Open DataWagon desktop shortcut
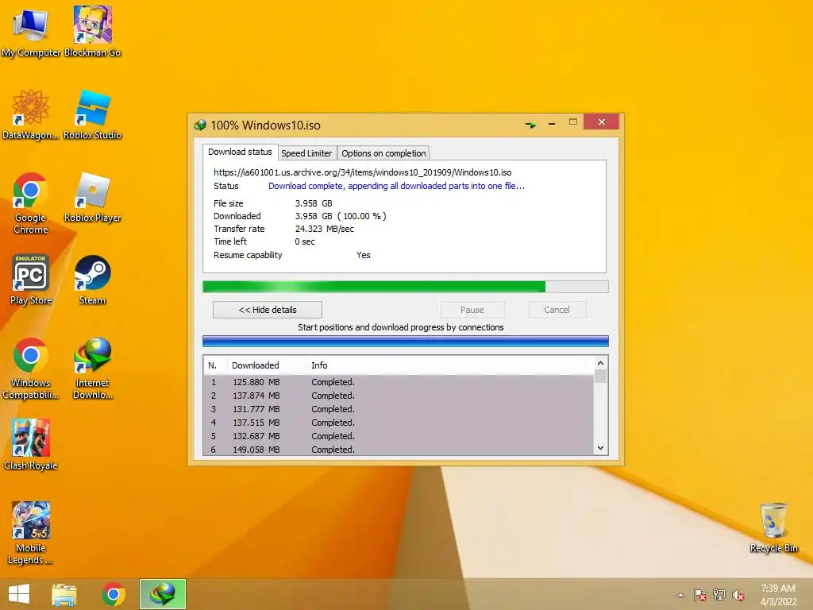813x610 pixels. coord(31,114)
